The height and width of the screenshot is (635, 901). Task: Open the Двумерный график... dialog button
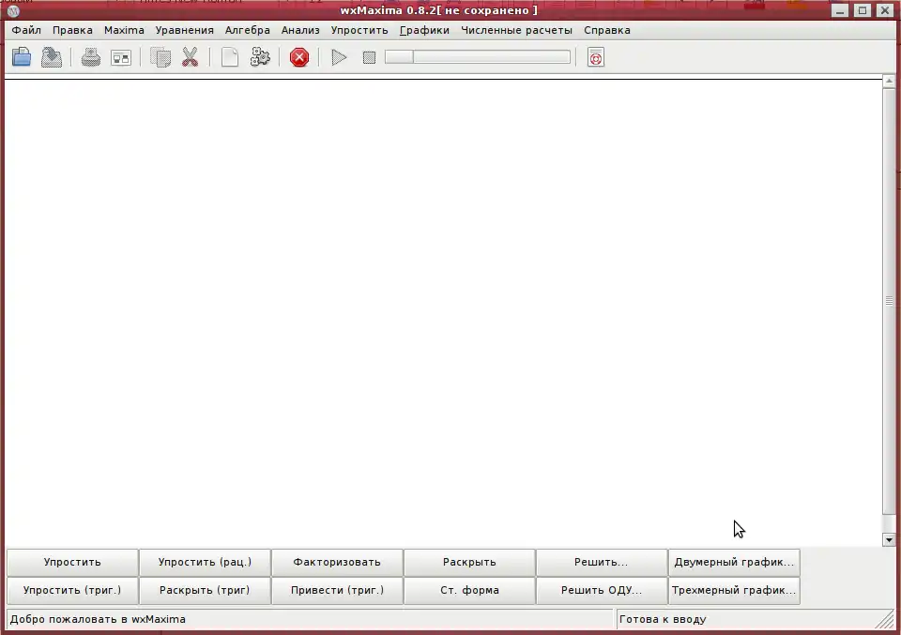tap(734, 563)
